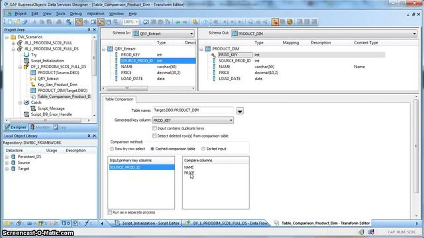Open the Formats tab icon in library
Image resolution: width=424 pixels, height=238 pixels.
[76, 223]
